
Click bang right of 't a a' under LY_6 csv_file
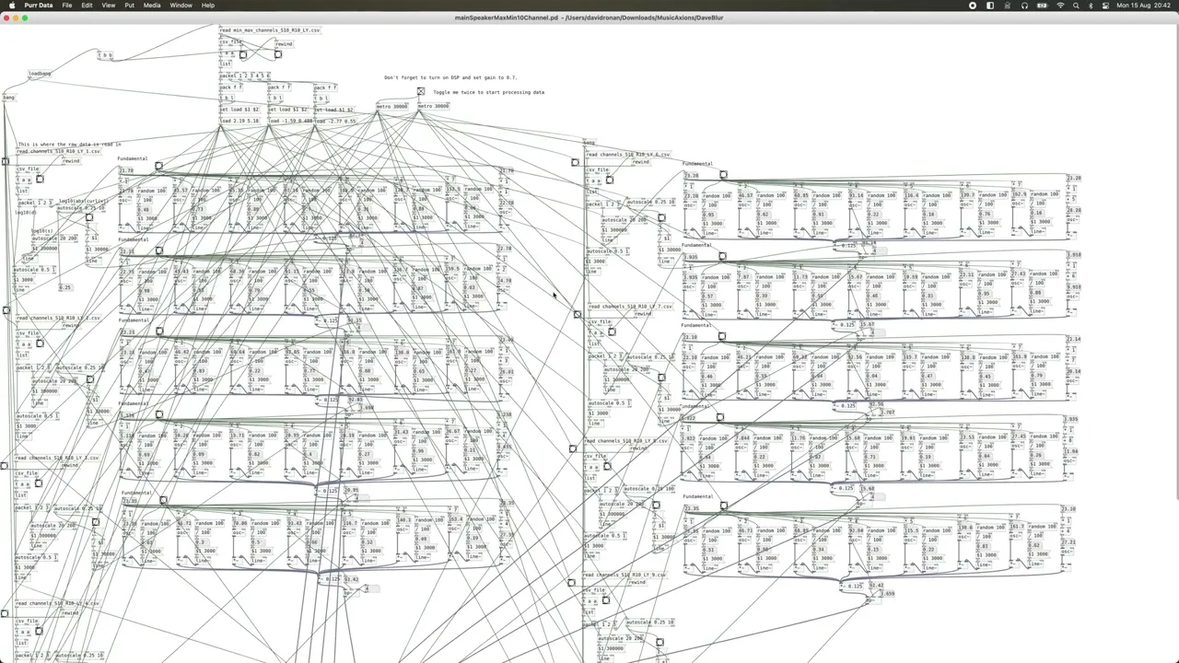click(610, 180)
